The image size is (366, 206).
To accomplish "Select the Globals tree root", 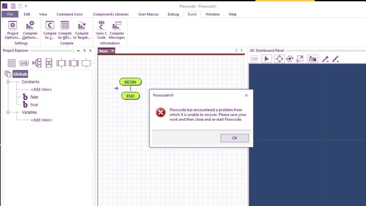I will [x=20, y=74].
